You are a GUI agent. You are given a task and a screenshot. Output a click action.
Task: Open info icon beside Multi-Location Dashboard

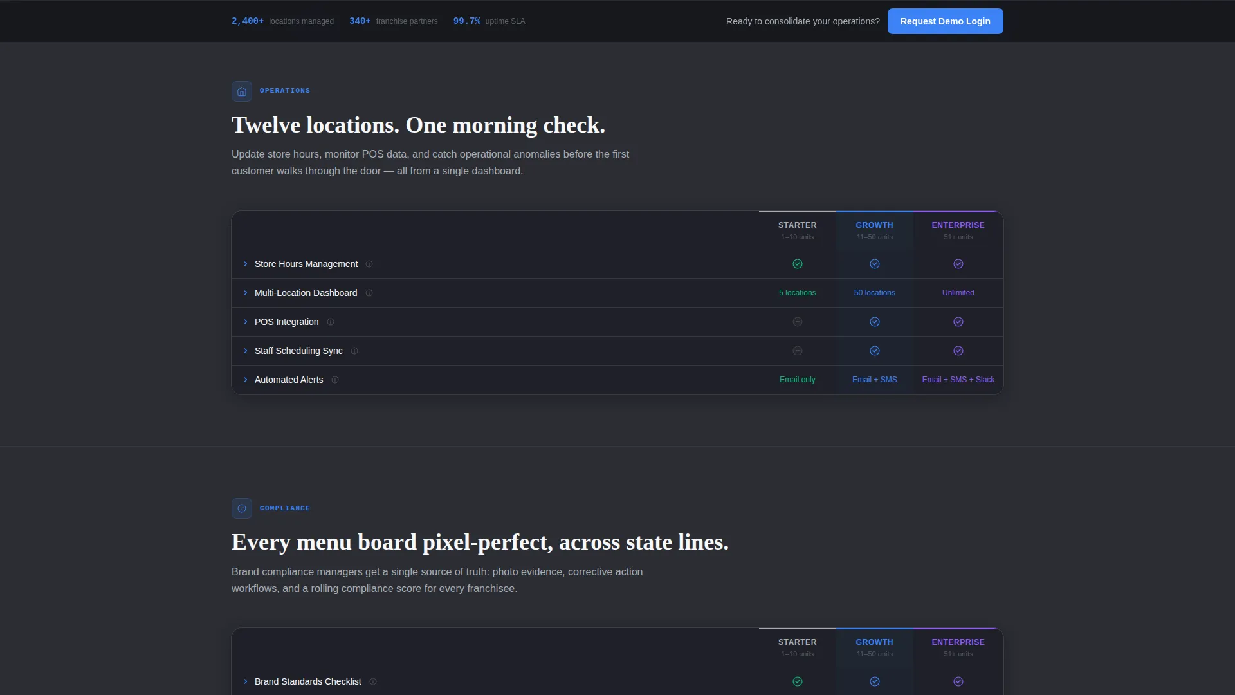click(369, 293)
